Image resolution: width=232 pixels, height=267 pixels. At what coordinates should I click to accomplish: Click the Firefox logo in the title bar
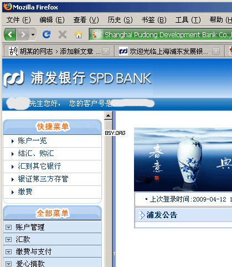coord(8,7)
